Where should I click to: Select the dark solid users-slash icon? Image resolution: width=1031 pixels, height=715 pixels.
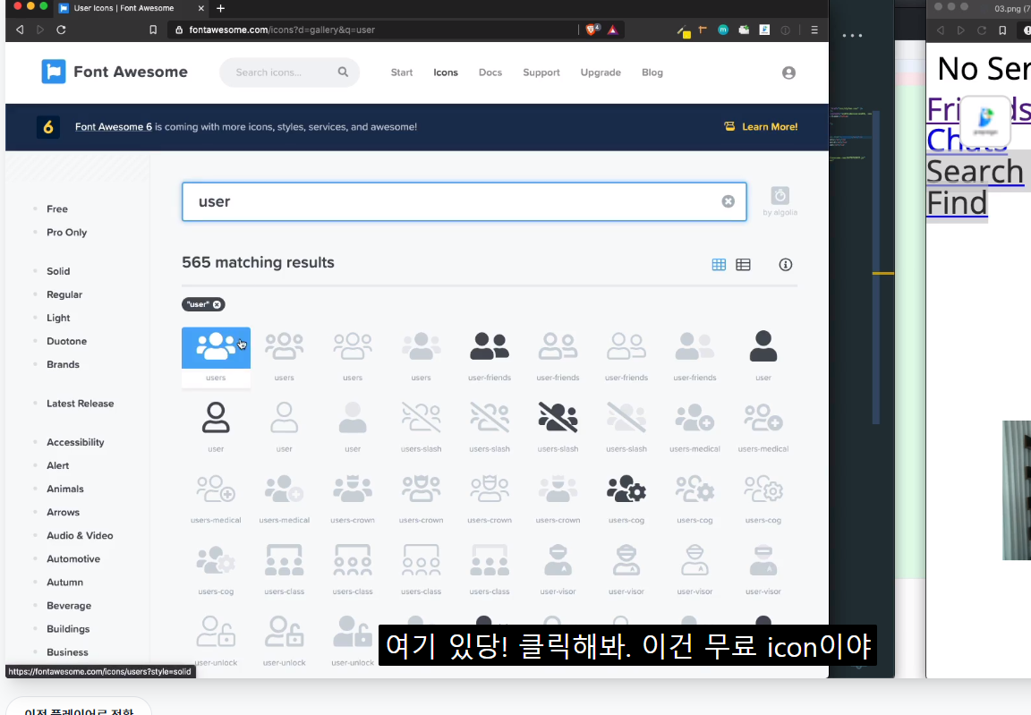click(558, 417)
